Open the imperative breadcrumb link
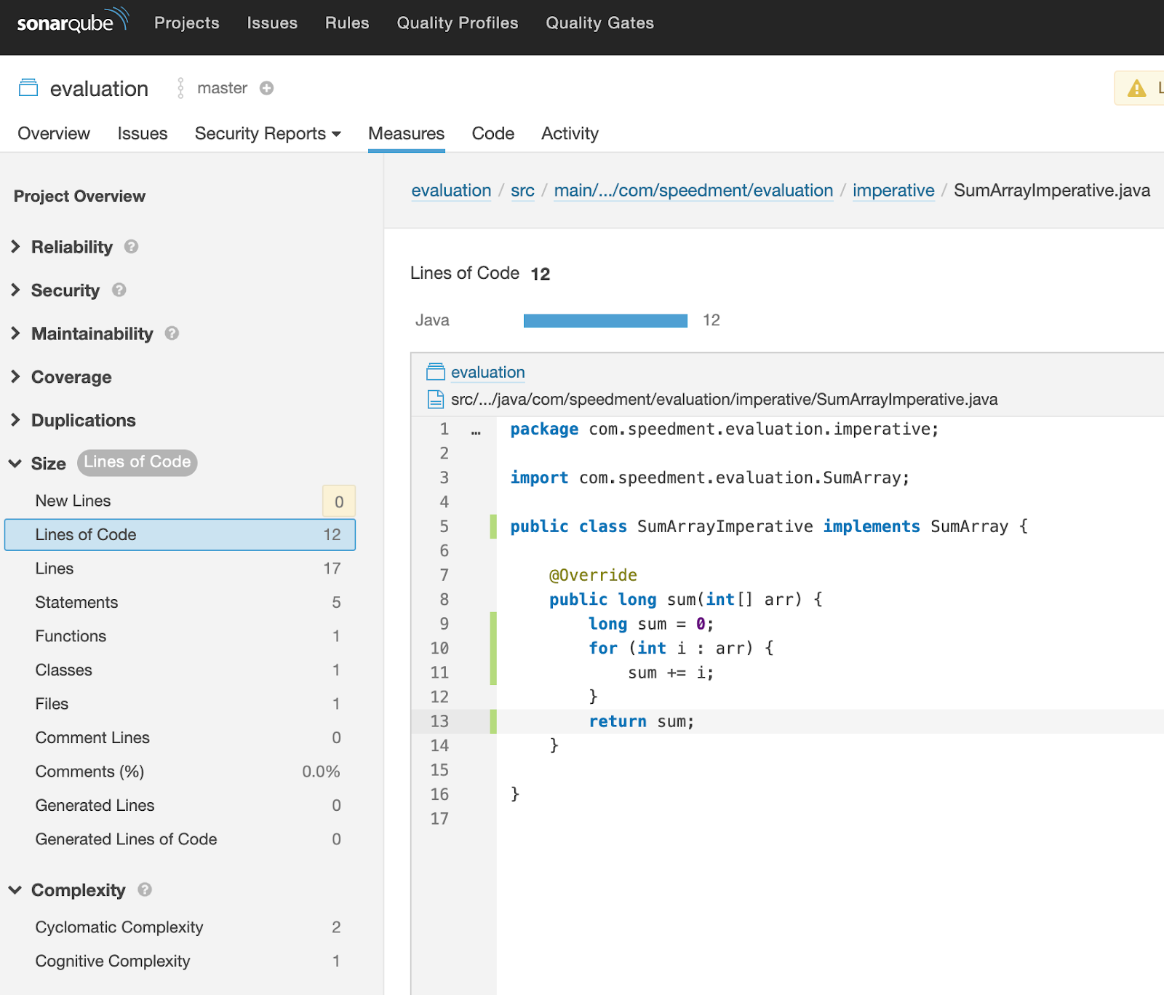The image size is (1164, 995). pos(893,191)
